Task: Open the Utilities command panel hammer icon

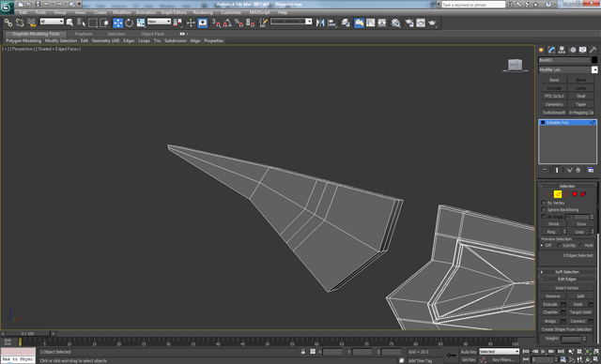Action: [593, 50]
